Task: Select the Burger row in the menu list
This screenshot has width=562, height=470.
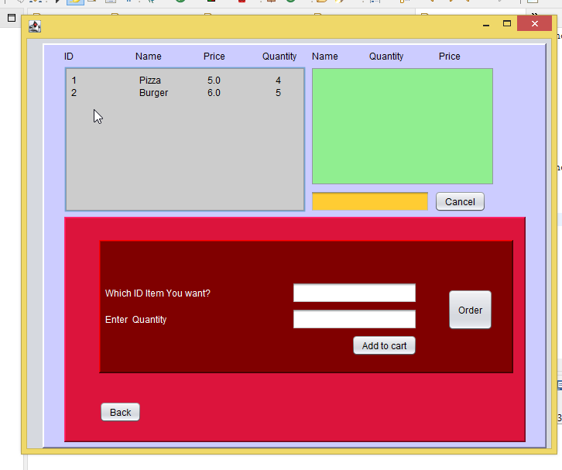Action: click(153, 93)
